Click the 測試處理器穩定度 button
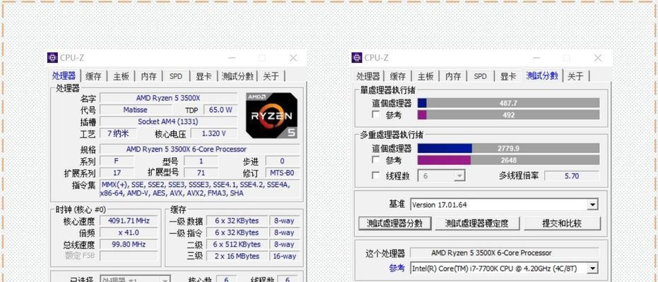The height and width of the screenshot is (282, 658). pyautogui.click(x=476, y=223)
